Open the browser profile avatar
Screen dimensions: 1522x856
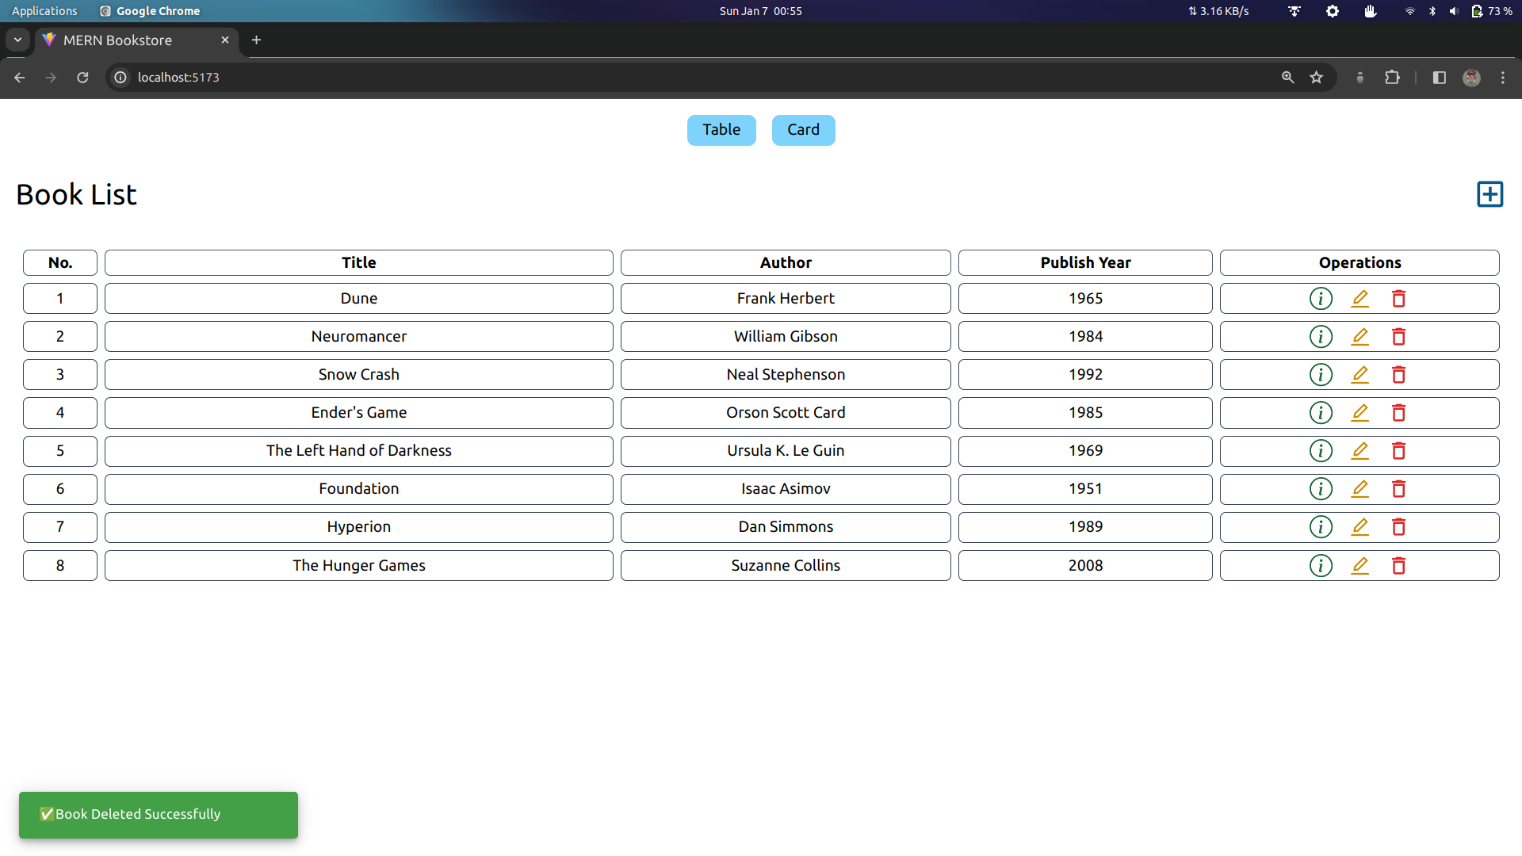pyautogui.click(x=1472, y=77)
